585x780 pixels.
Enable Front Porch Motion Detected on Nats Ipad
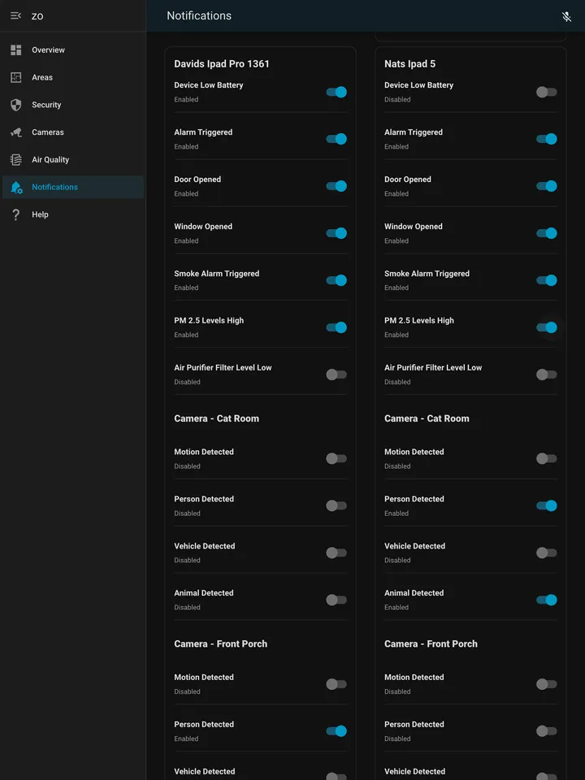[x=547, y=684]
